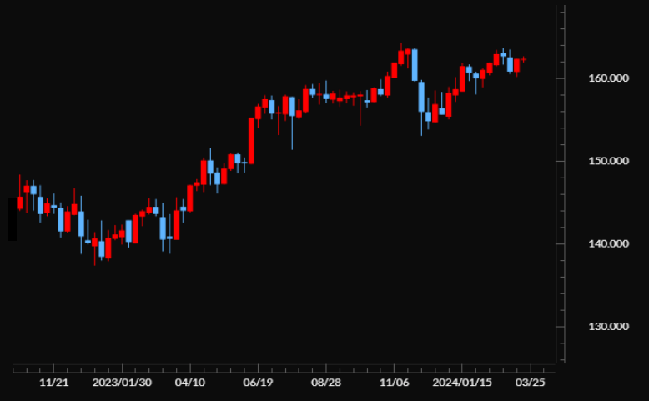Image resolution: width=649 pixels, height=401 pixels.
Task: Click the 11/21 date axis label
Action: coord(54,383)
